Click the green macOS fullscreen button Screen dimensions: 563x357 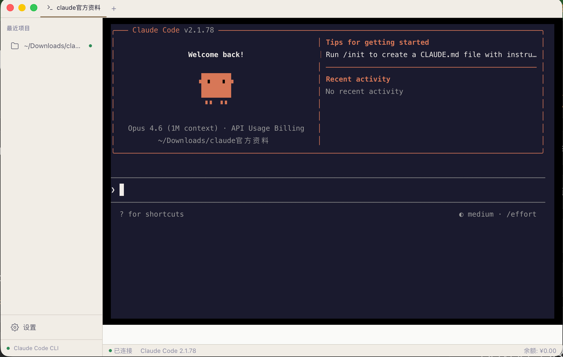click(x=34, y=8)
